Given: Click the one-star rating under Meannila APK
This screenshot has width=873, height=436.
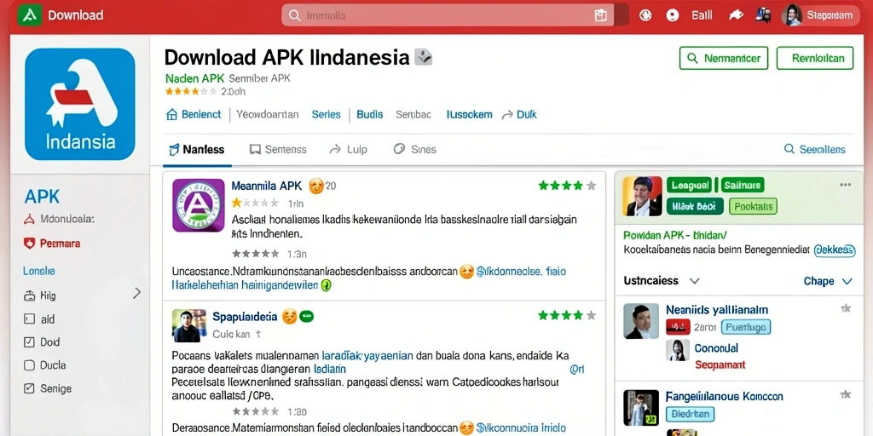Looking at the screenshot, I should click(x=254, y=203).
